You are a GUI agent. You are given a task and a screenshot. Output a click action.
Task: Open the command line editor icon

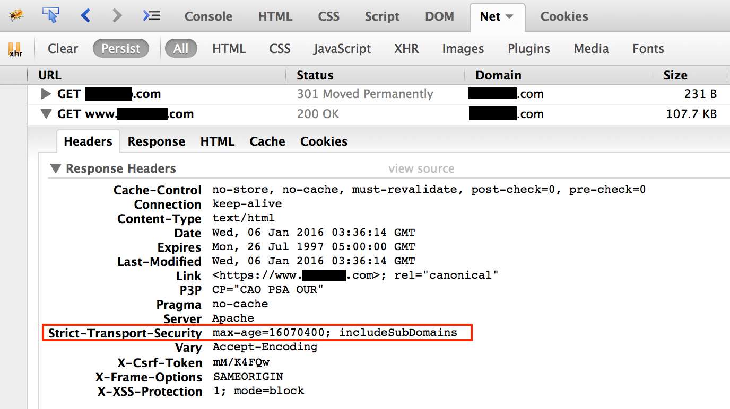(151, 16)
